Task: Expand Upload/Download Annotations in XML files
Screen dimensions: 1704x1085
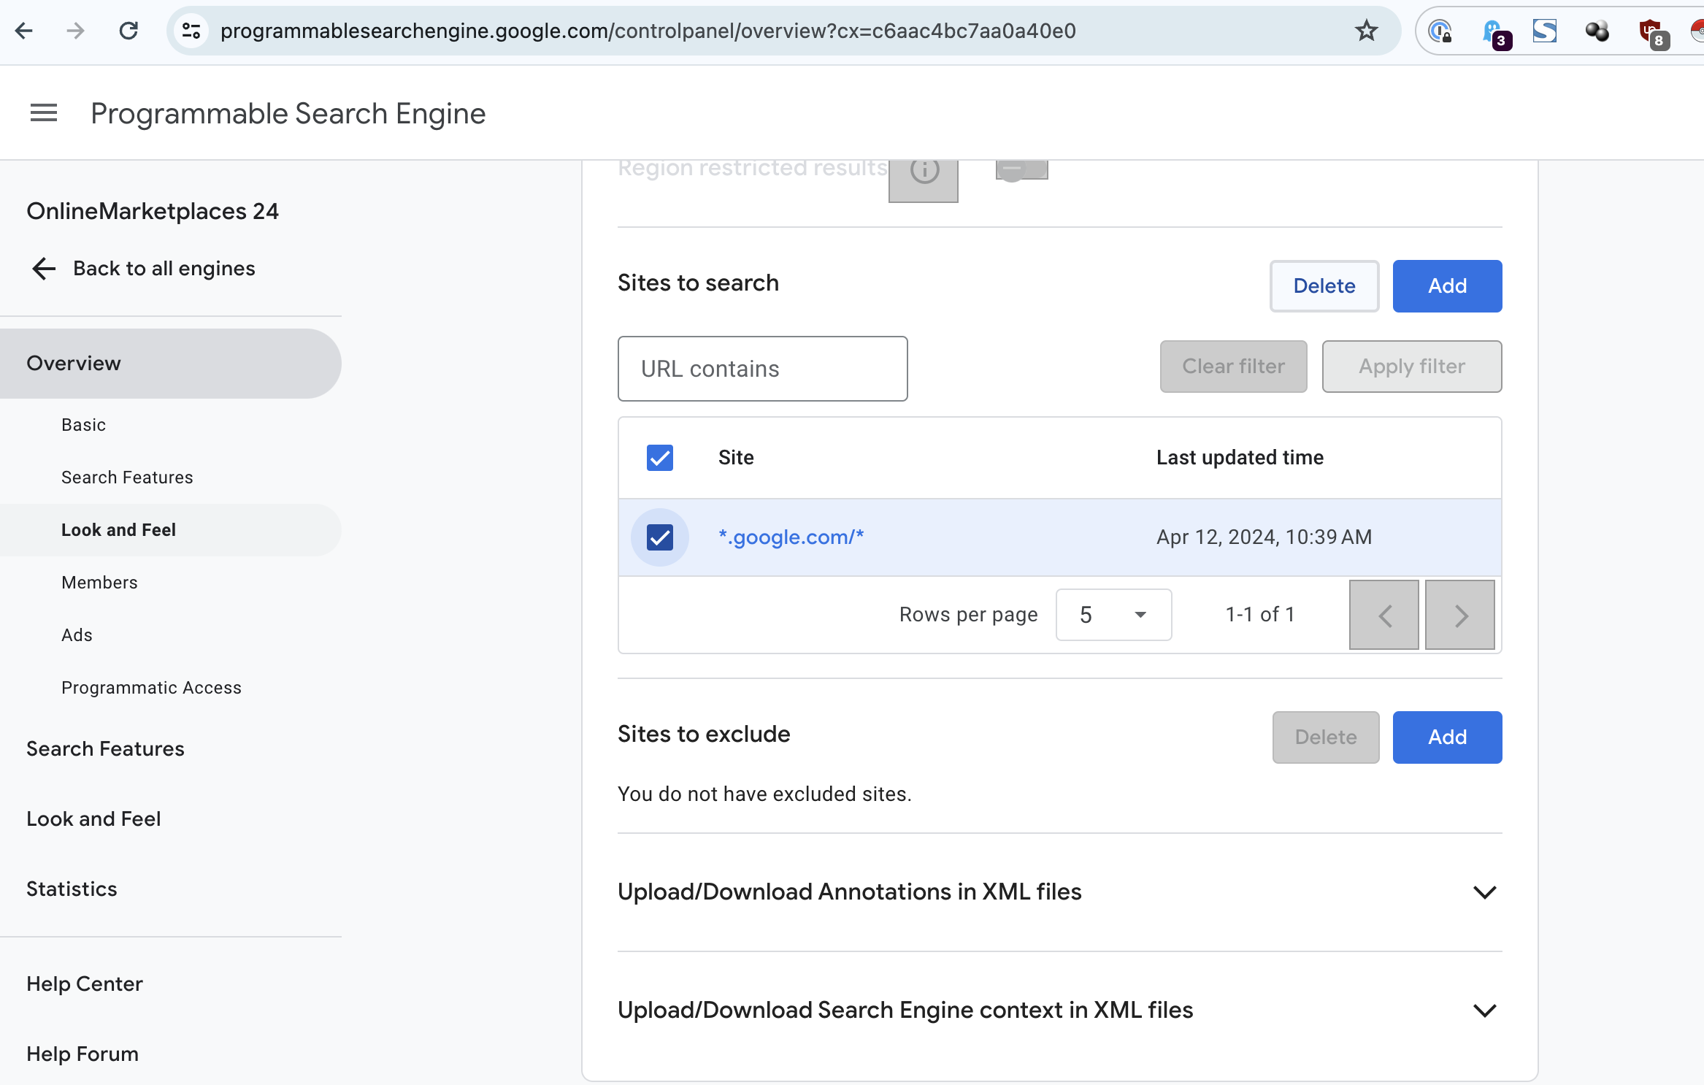Action: coord(1485,892)
